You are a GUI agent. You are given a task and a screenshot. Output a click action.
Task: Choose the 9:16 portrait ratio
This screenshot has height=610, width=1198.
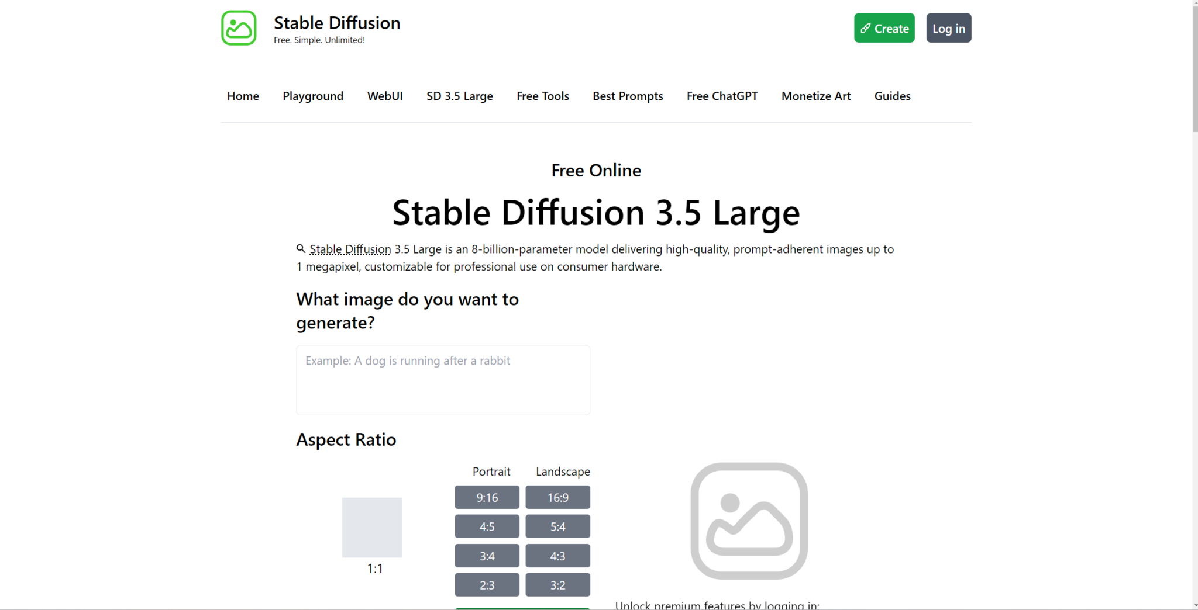487,497
